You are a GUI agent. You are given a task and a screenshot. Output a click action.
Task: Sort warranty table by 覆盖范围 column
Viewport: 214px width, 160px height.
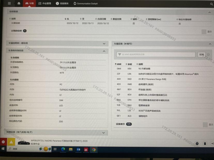coord(116,19)
